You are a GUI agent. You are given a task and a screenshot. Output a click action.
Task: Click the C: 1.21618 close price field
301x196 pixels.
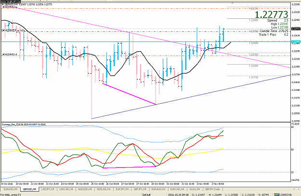[248, 195]
